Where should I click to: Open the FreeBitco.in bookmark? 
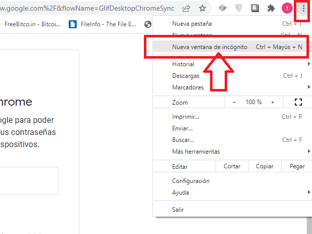(x=31, y=24)
